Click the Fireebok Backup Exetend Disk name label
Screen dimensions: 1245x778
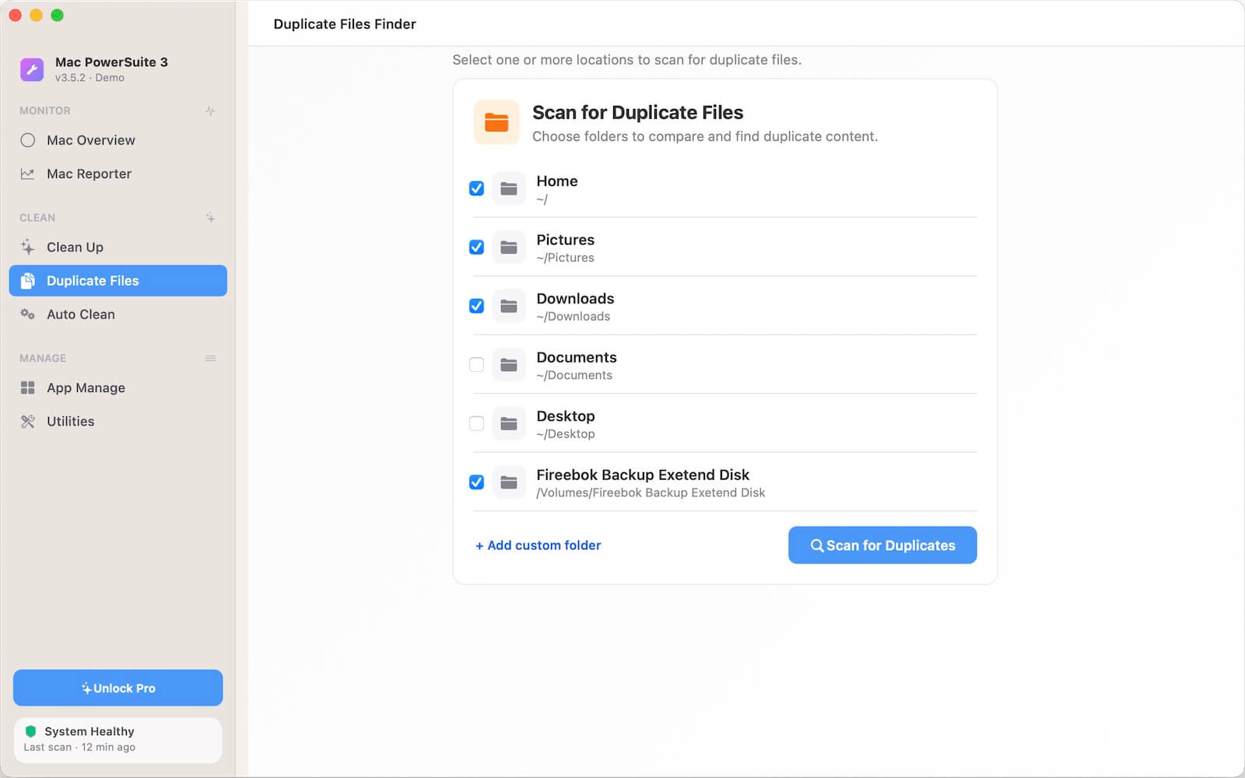click(x=643, y=475)
